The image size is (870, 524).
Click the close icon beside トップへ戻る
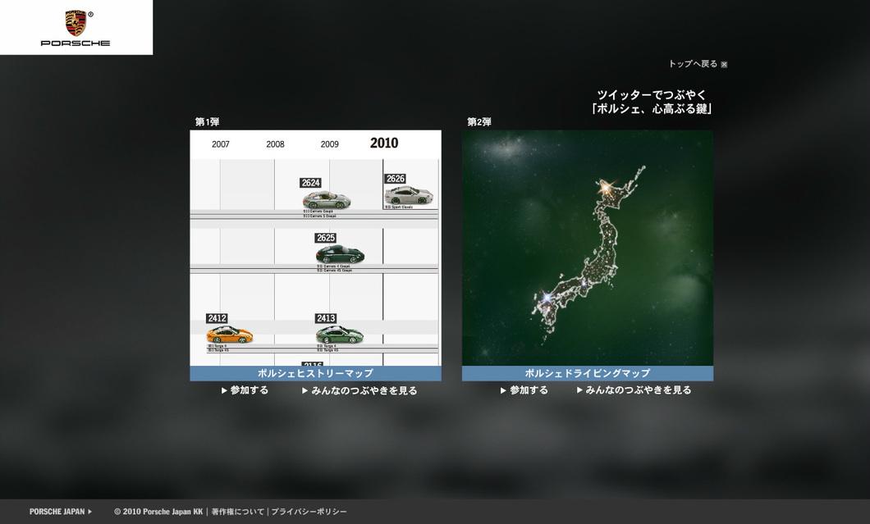click(x=724, y=65)
